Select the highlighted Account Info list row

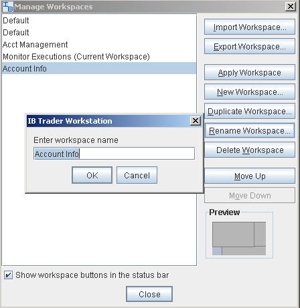tap(99, 68)
